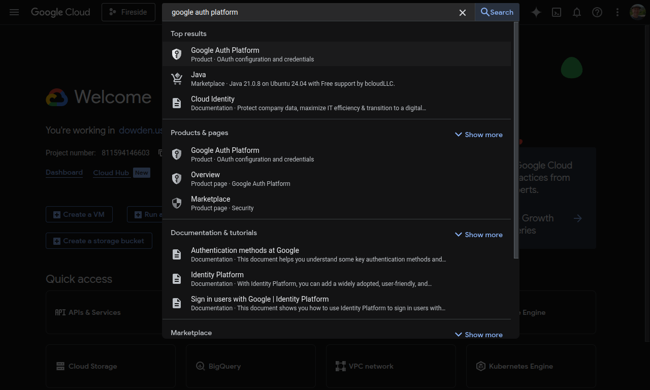Expand Show more for Documentation & tutorials
This screenshot has height=390, width=650.
point(478,235)
